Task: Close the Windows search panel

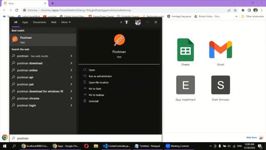Action: coord(156,22)
